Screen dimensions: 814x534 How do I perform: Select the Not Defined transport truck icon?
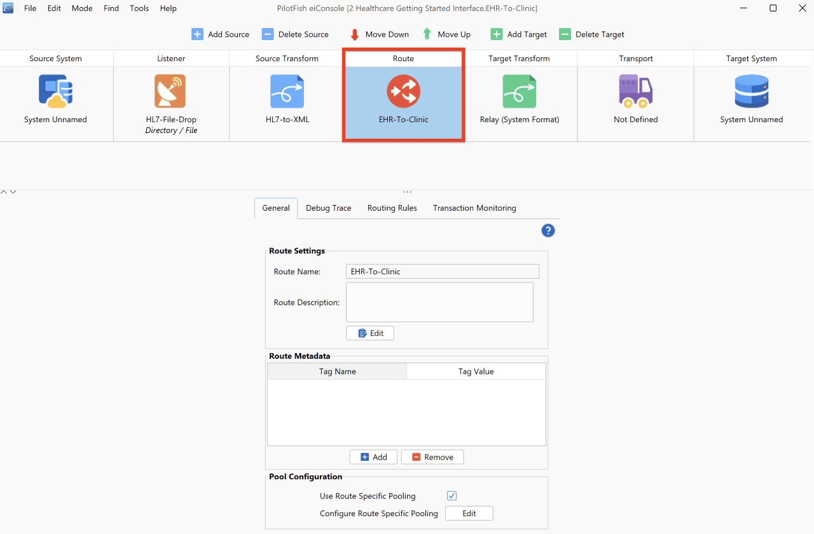[x=635, y=91]
